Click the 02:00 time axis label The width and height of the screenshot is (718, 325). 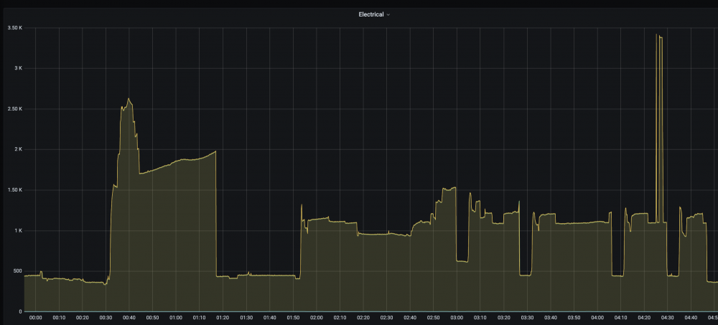pos(317,318)
